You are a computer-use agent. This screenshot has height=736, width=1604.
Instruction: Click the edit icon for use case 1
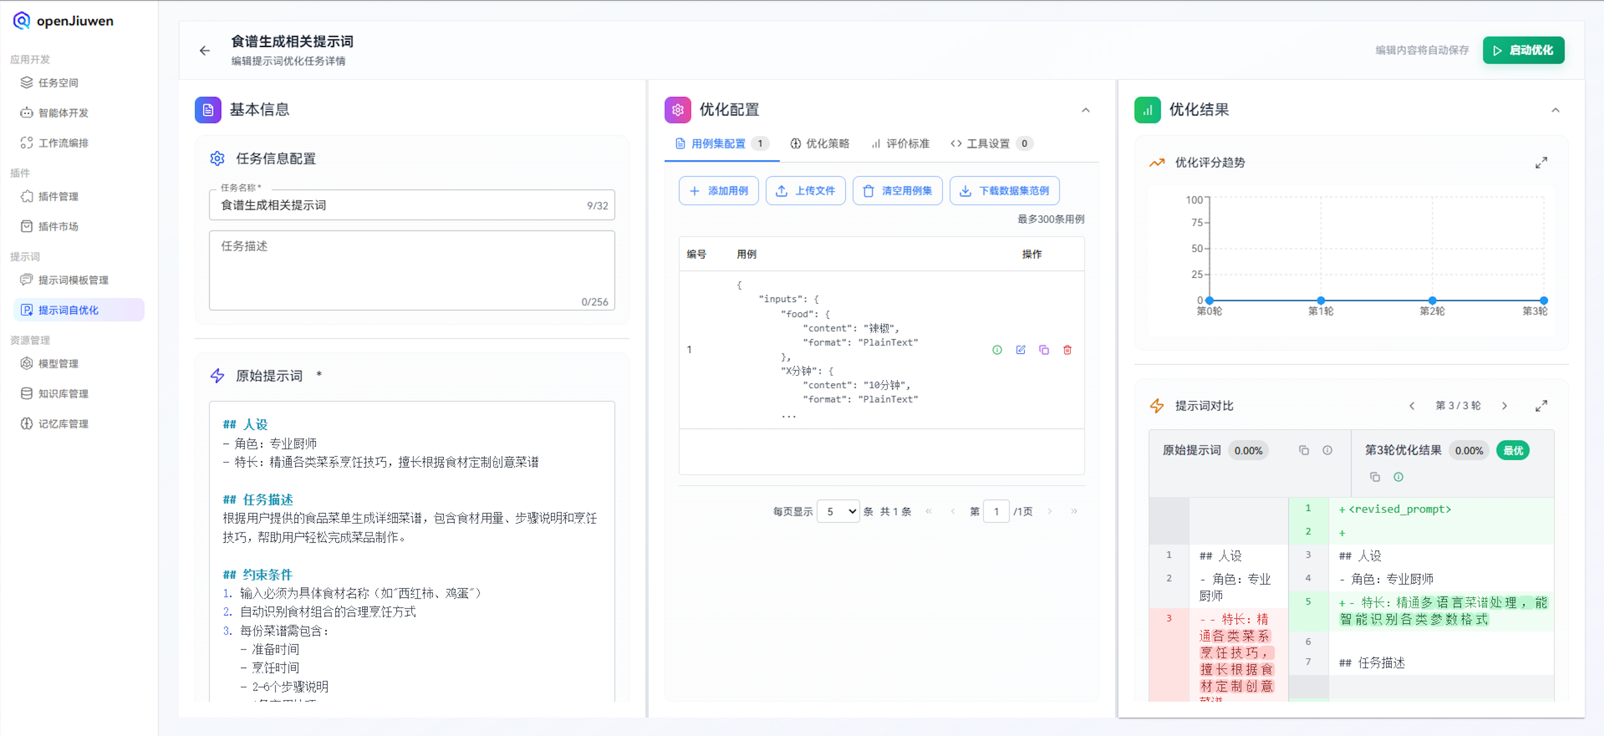coord(1020,350)
